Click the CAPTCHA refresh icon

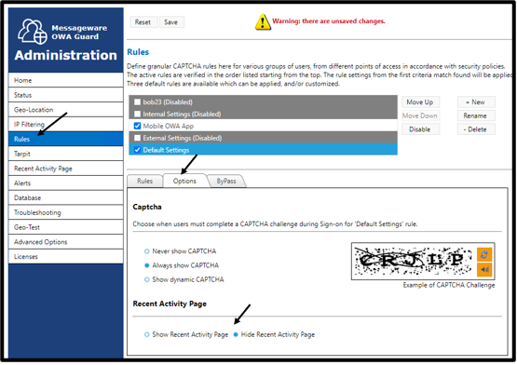[x=484, y=255]
